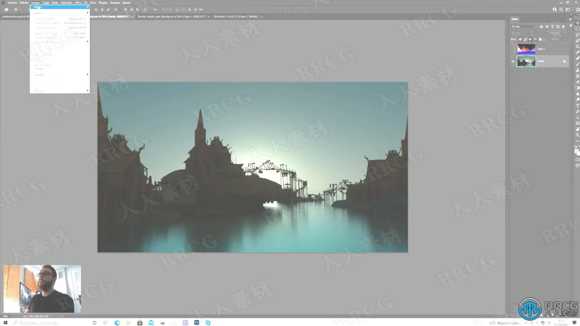The height and width of the screenshot is (326, 580).
Task: Switch to the Sin título-1 document tab
Action: [236, 17]
